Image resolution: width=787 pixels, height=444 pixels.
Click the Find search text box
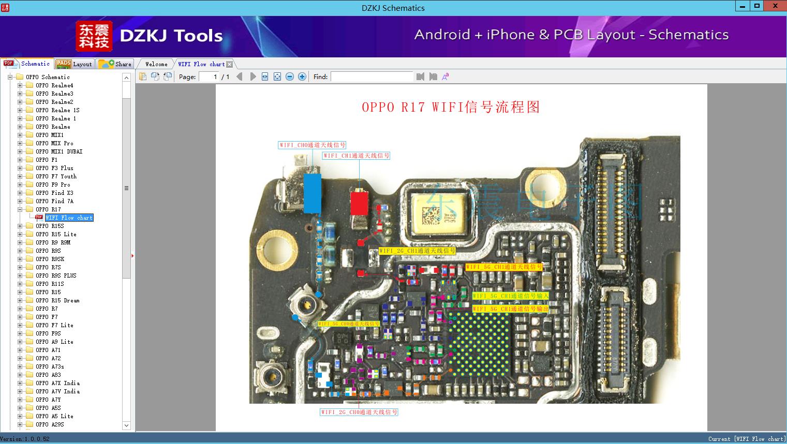372,76
